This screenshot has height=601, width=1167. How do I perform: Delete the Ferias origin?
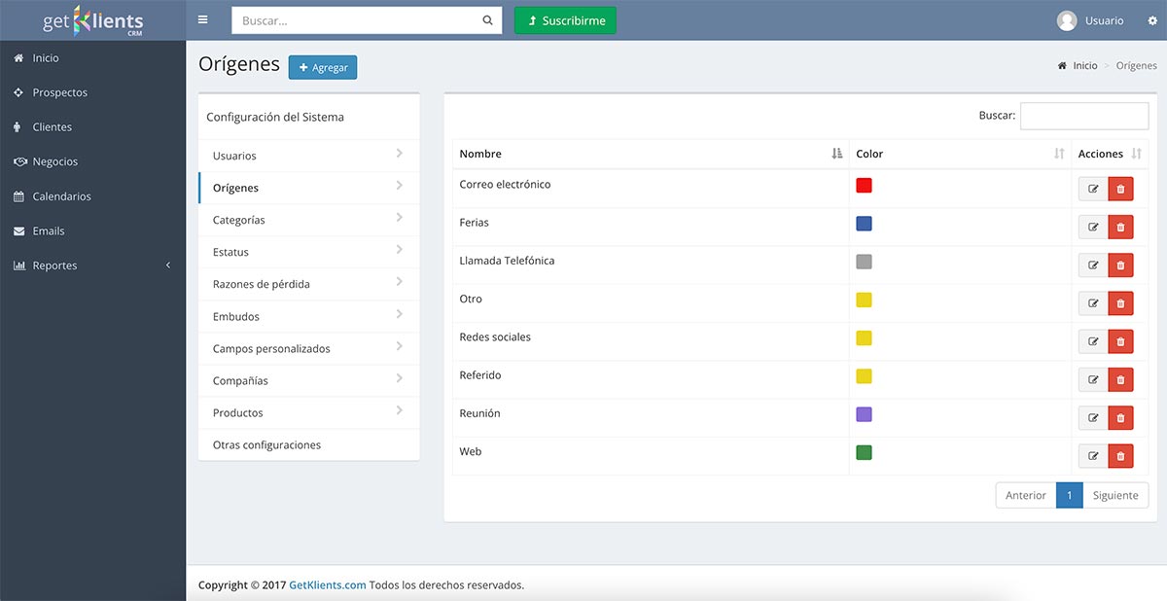(1120, 228)
